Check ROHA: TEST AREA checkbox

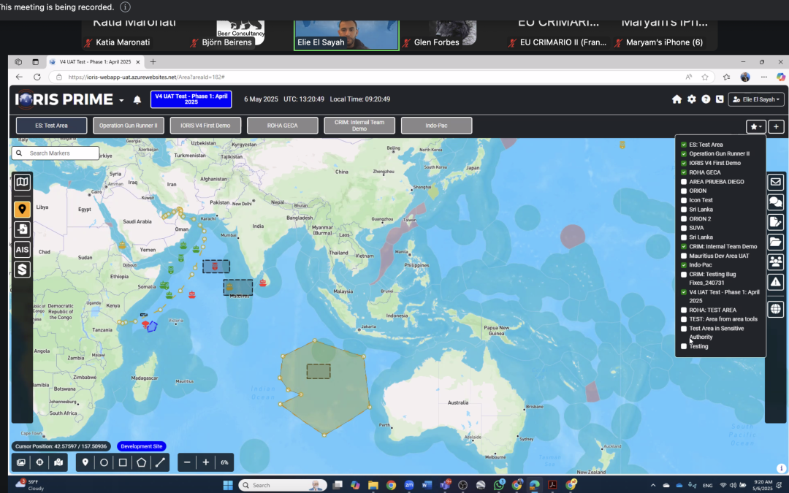pos(684,310)
